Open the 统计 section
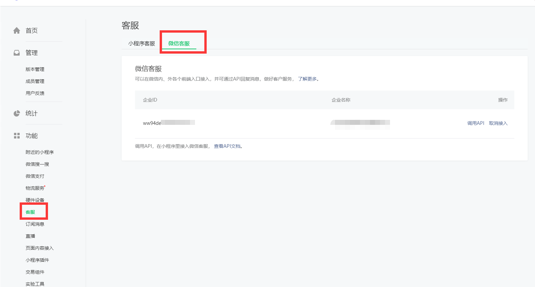The height and width of the screenshot is (287, 535). pos(32,114)
